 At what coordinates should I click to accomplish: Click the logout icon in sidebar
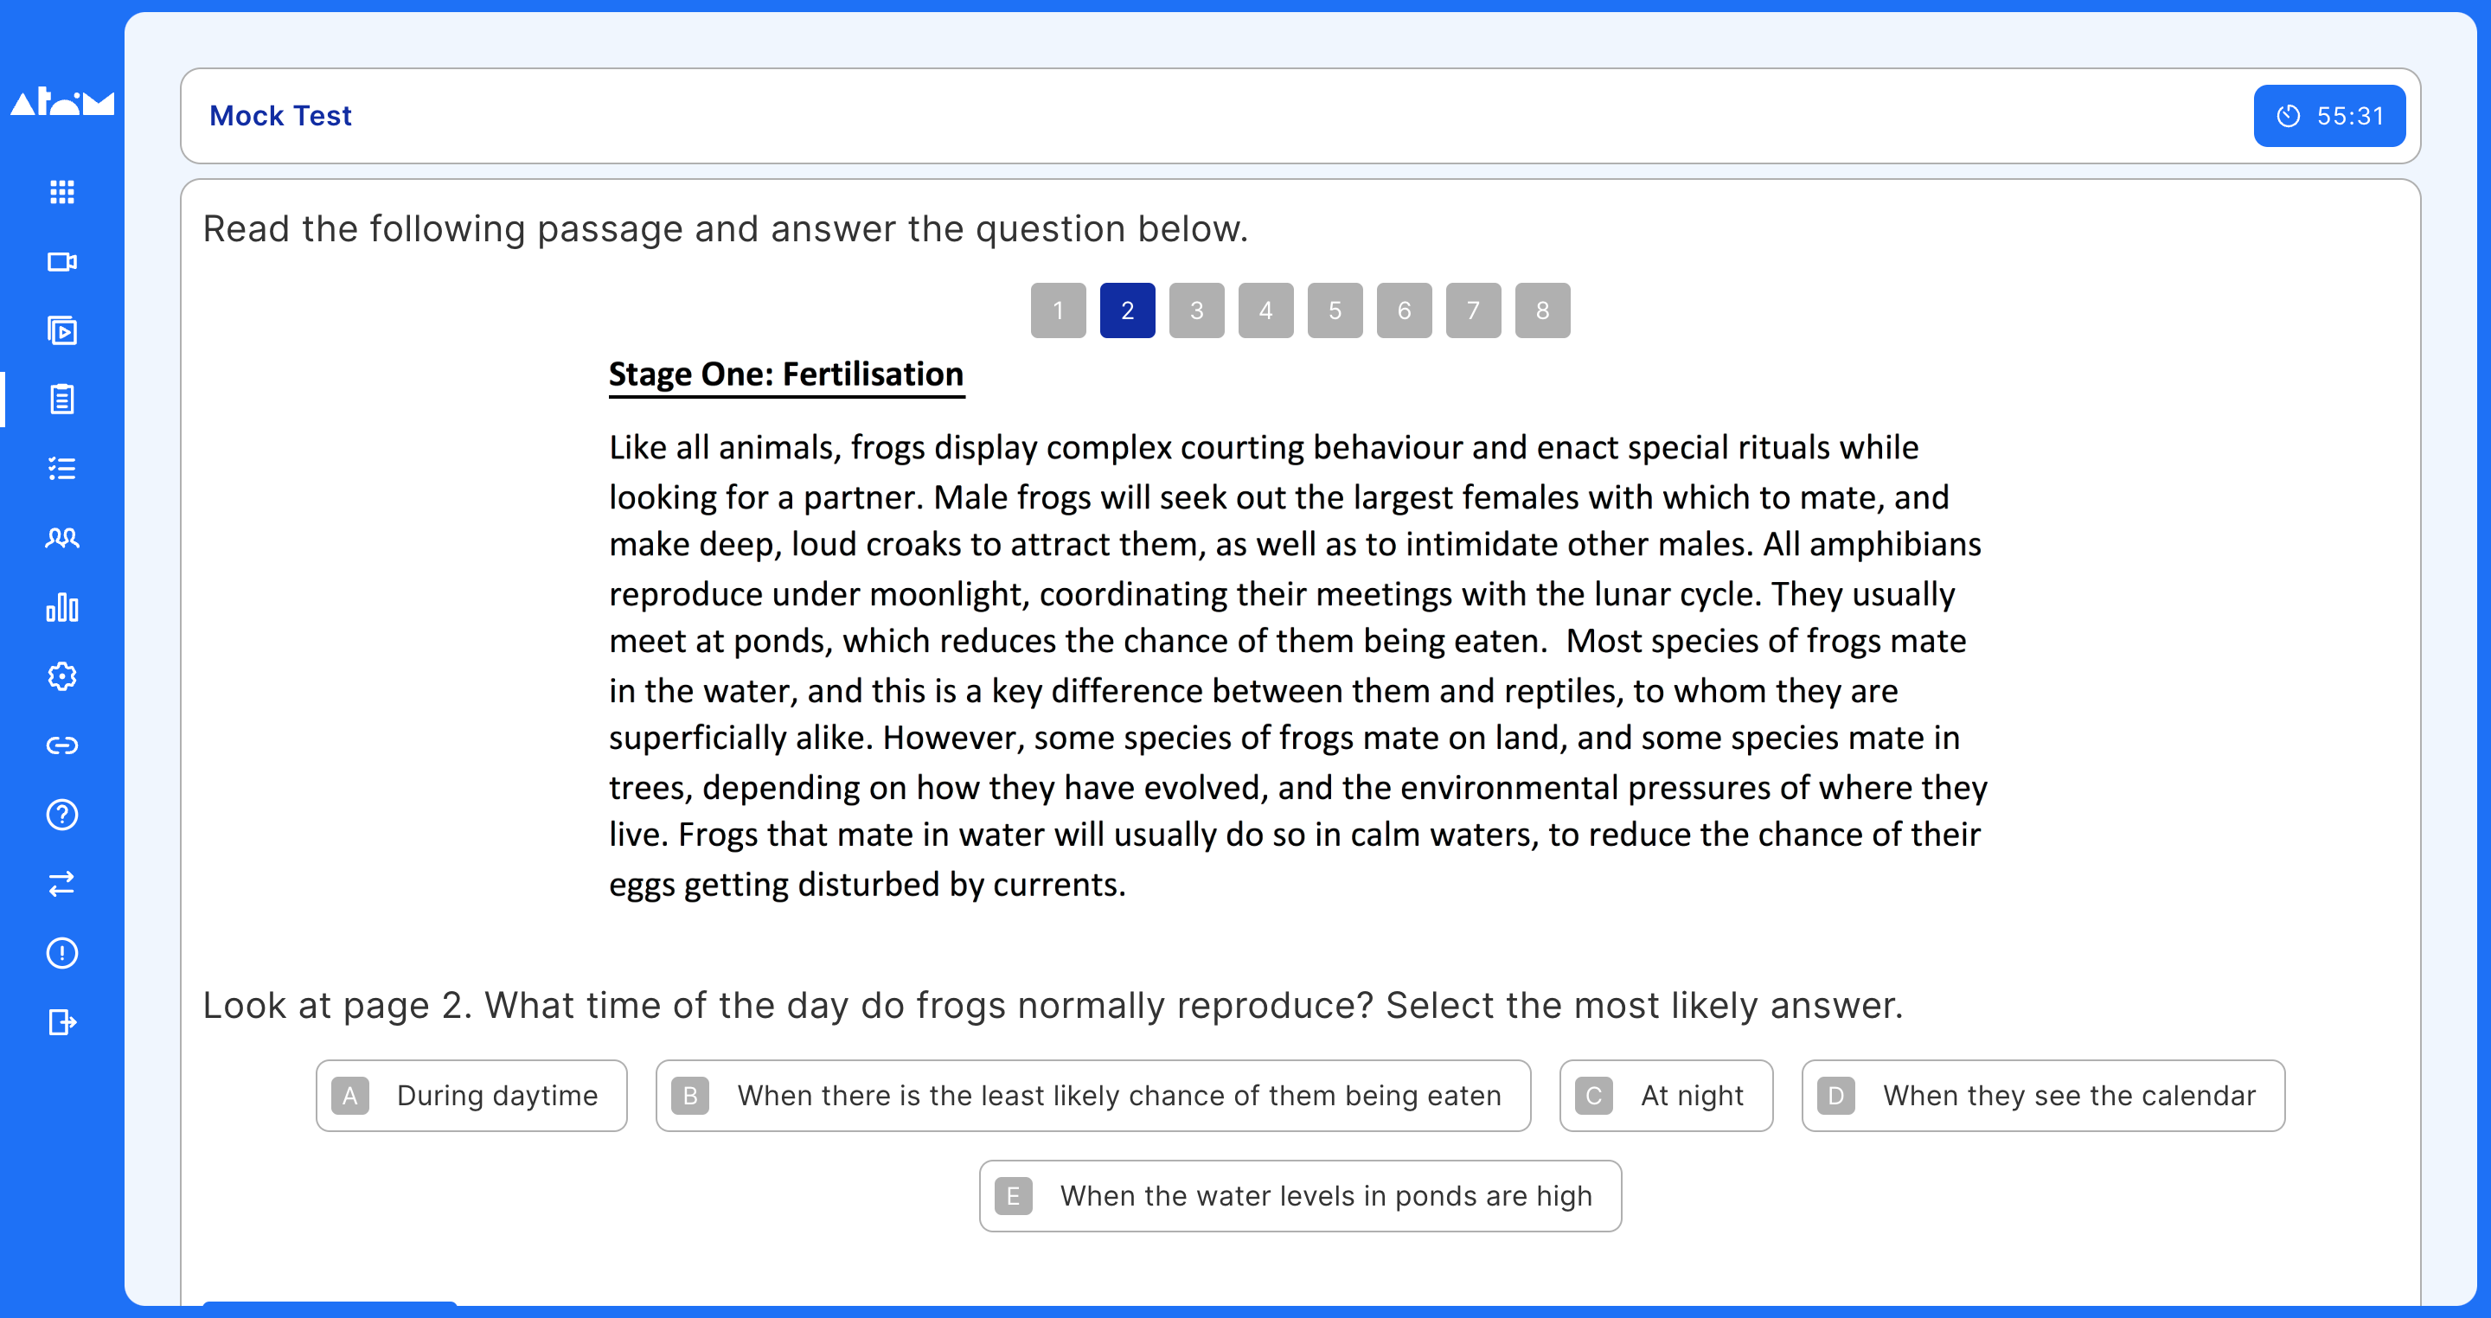(x=62, y=1022)
